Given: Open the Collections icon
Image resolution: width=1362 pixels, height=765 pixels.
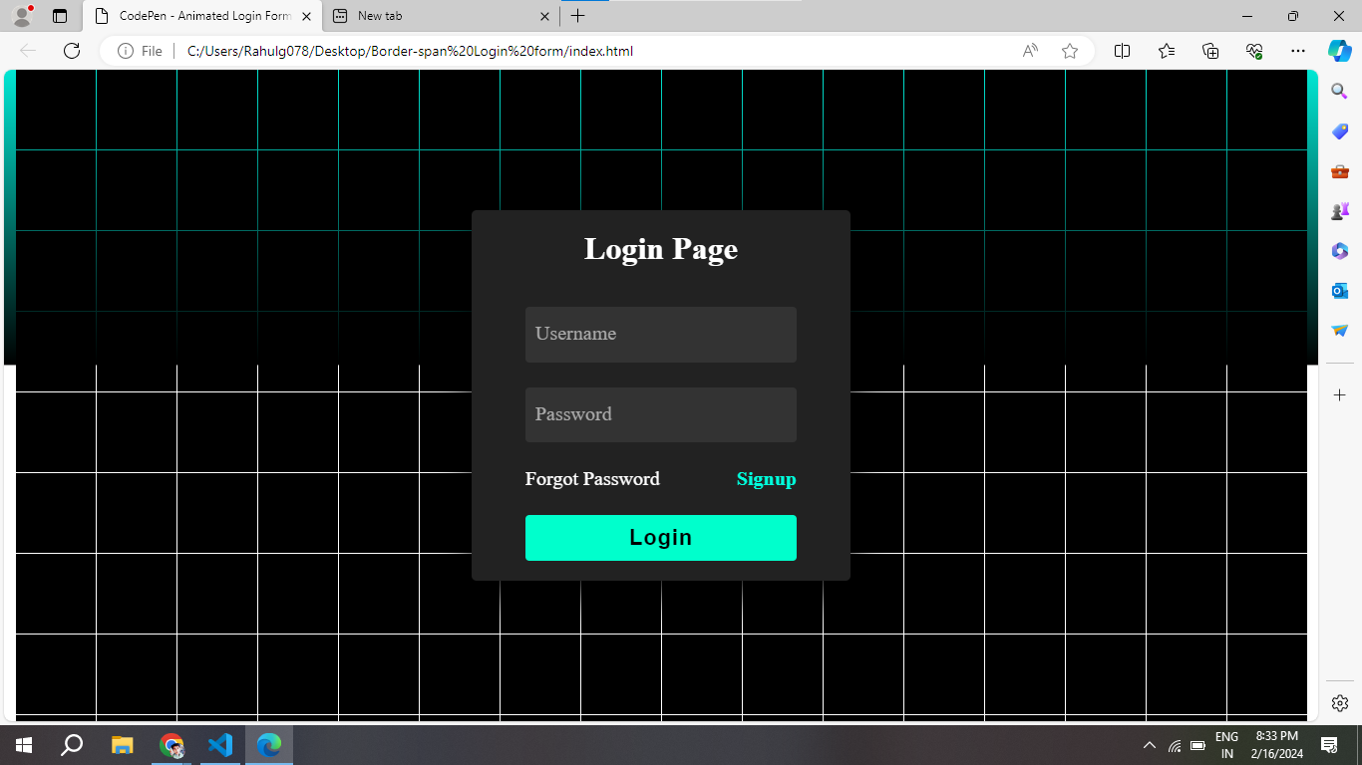Looking at the screenshot, I should [1210, 51].
